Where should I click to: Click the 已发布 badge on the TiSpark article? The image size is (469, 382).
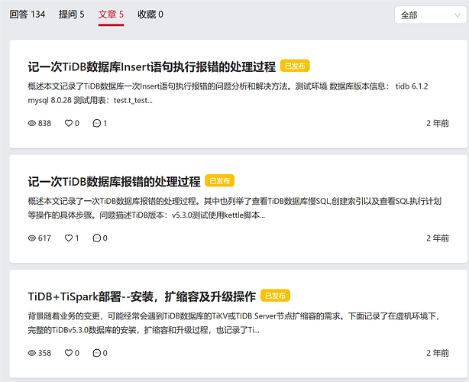click(275, 296)
